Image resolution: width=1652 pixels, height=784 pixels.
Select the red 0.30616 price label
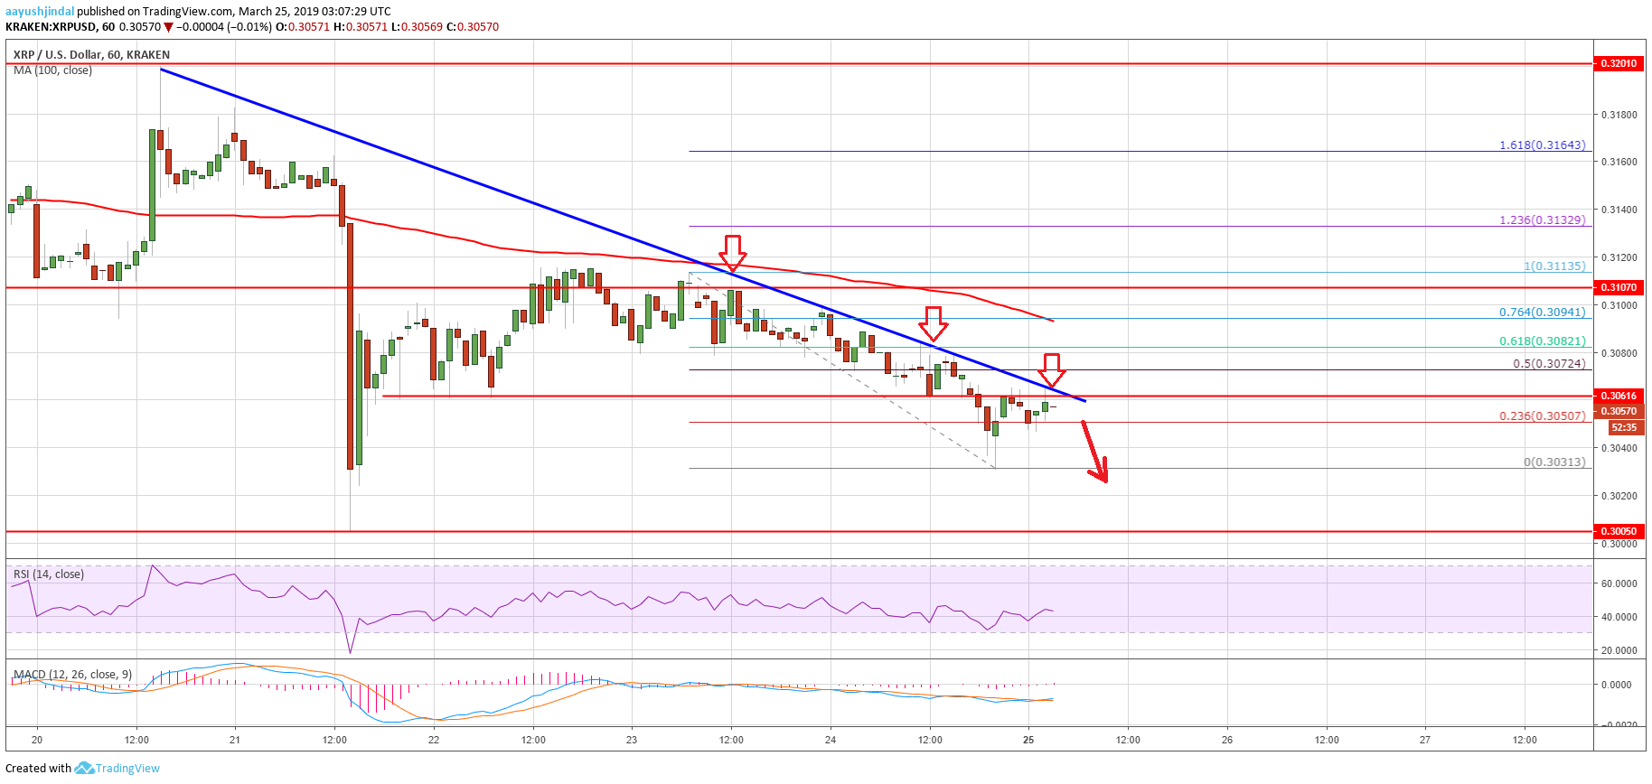click(x=1619, y=396)
